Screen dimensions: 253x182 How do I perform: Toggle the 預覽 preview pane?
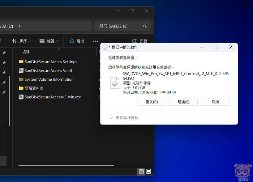(140, 41)
